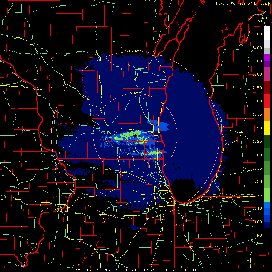Click the darkest green legend swatch
This screenshot has height=272, width=272.
[x=267, y=141]
